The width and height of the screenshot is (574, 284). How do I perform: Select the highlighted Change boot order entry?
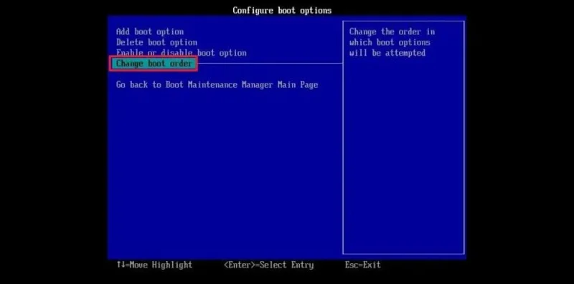coord(154,64)
